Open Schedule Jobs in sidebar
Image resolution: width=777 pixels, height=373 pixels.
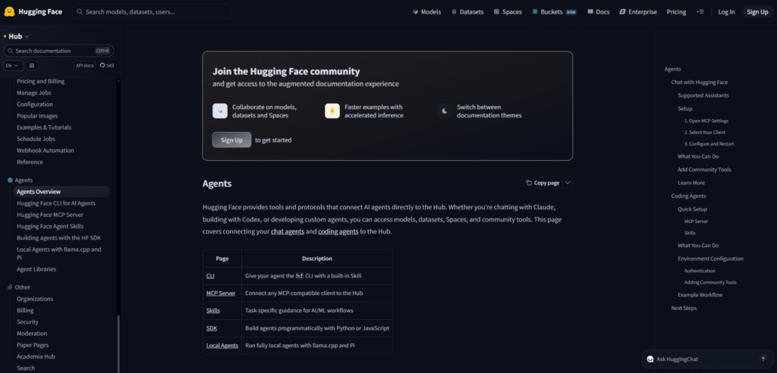click(x=36, y=139)
